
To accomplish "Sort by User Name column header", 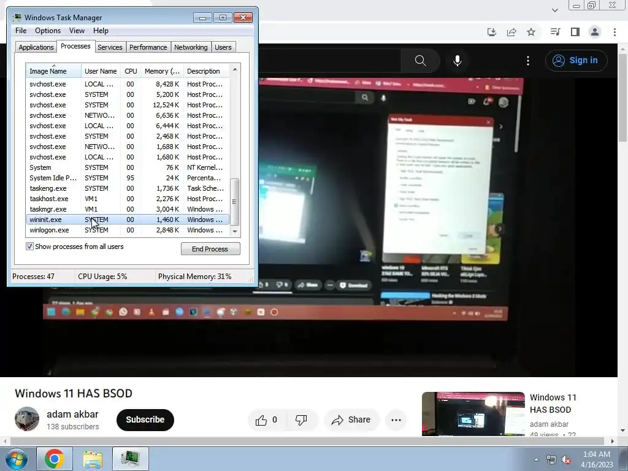I will click(101, 71).
